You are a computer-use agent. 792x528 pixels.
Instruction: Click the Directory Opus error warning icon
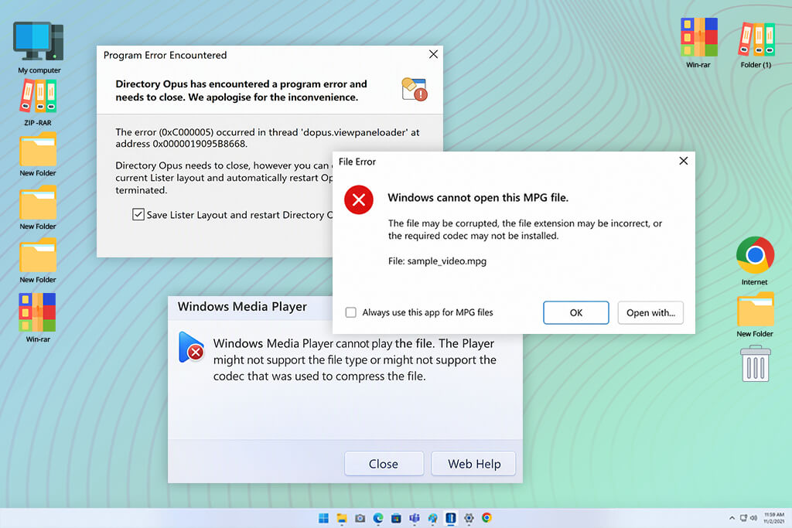click(415, 90)
